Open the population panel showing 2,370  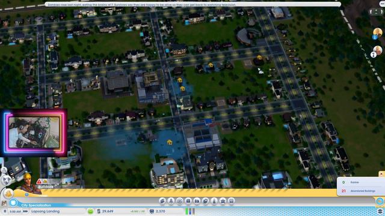[158, 211]
